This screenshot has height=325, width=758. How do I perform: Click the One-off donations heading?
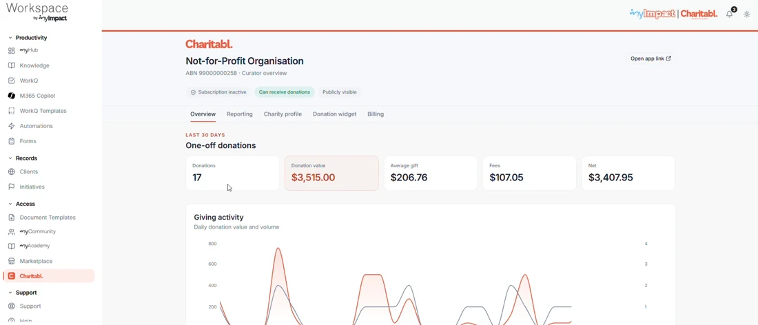tap(221, 145)
